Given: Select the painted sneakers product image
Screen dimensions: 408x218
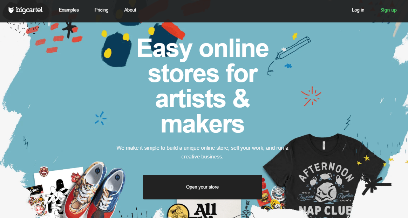Looking at the screenshot, I should pos(95,190).
